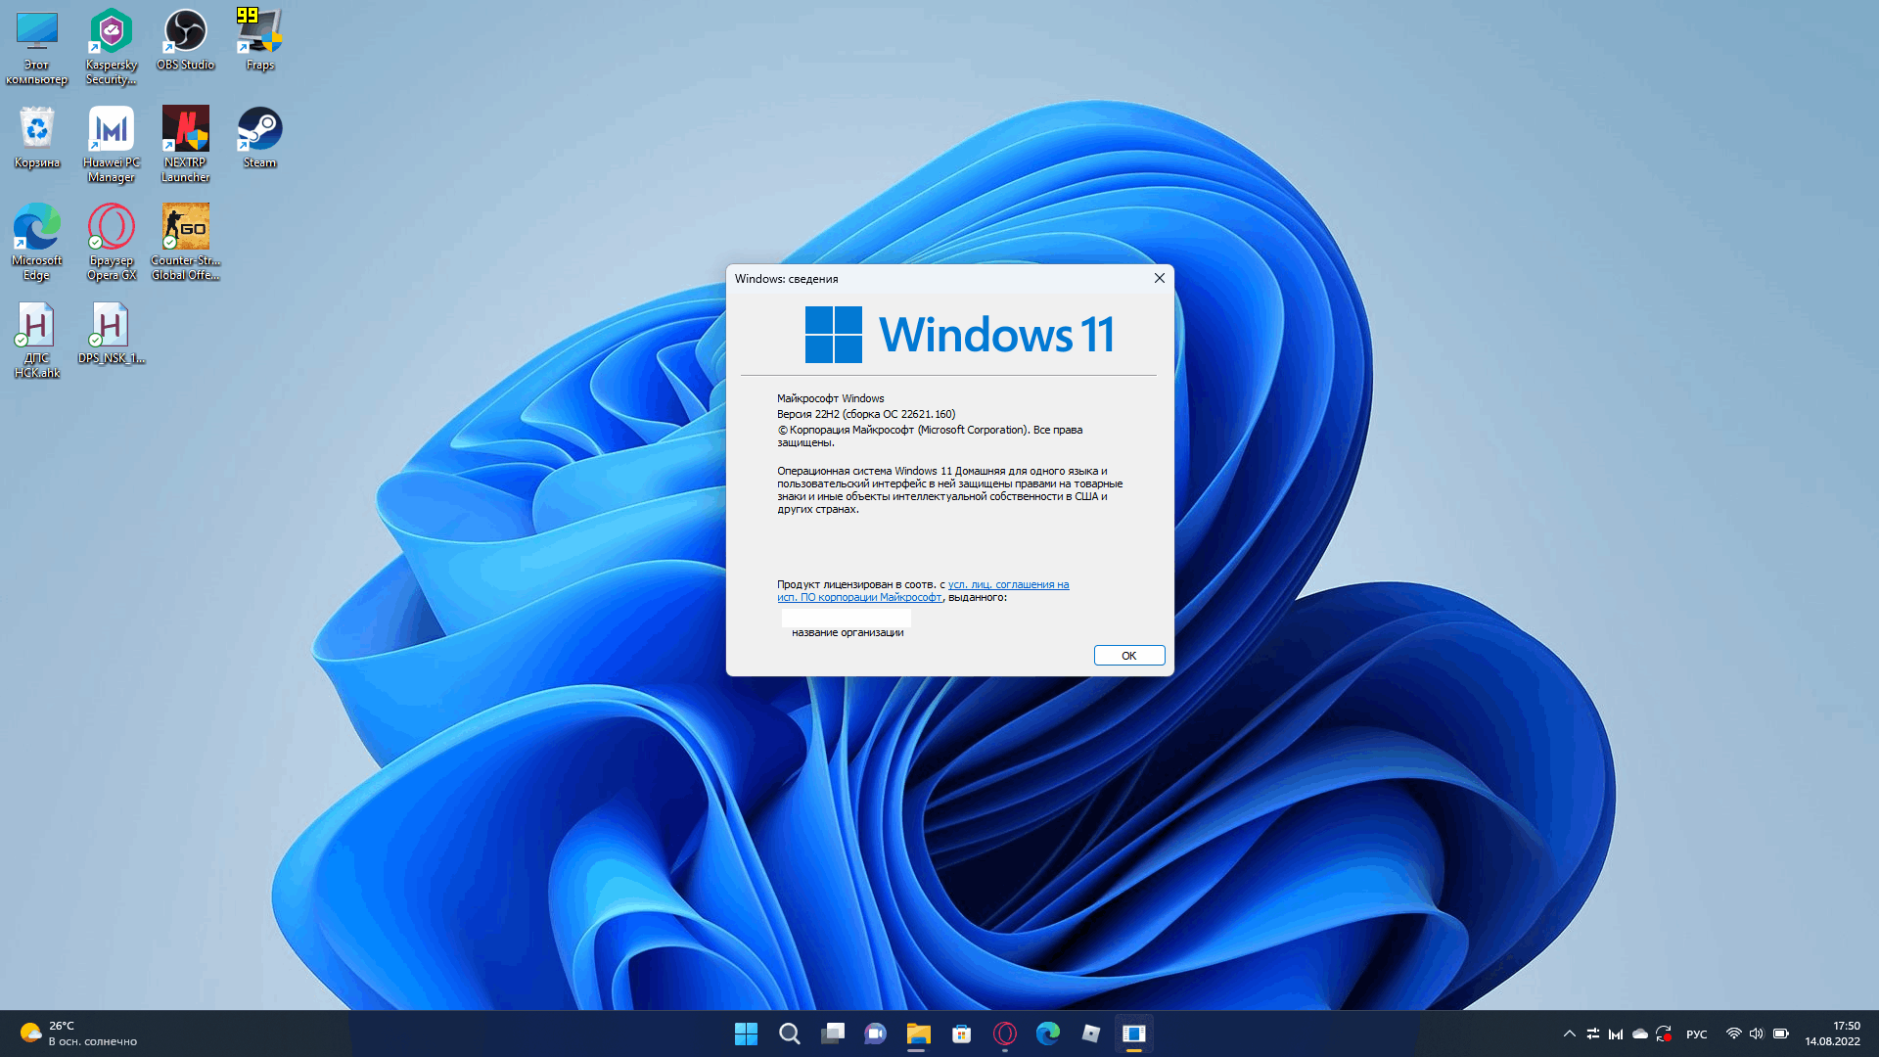Open Windows Search bar
The width and height of the screenshot is (1879, 1057).
point(787,1033)
